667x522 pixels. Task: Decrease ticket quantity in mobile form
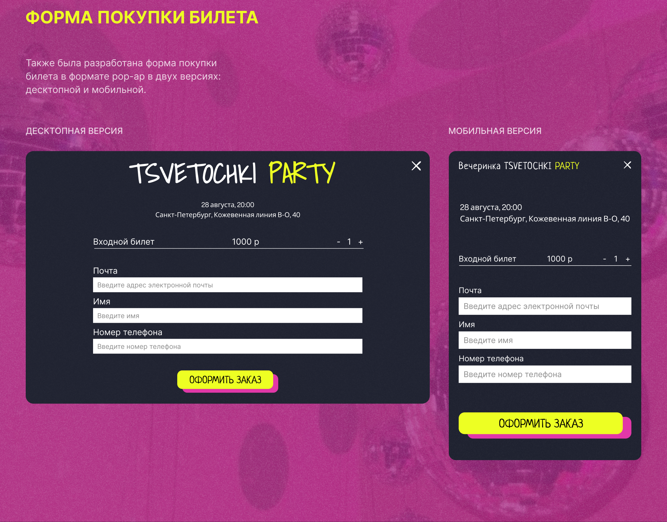[x=604, y=259]
